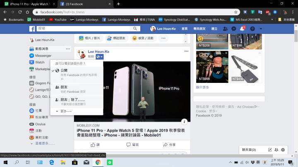Open notifications bell icon
This screenshot has height=167, width=298.
[242, 29]
